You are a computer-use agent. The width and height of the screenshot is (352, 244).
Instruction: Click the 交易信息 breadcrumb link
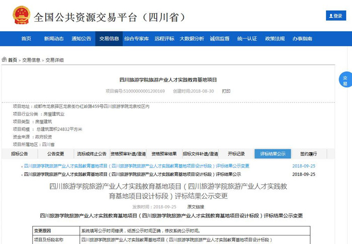[31, 60]
